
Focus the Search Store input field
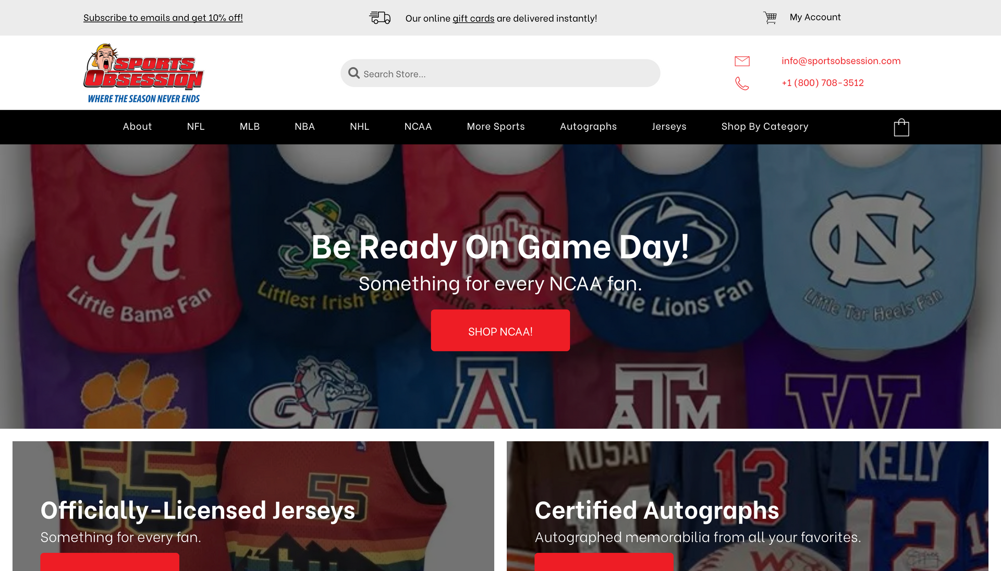[x=500, y=73]
